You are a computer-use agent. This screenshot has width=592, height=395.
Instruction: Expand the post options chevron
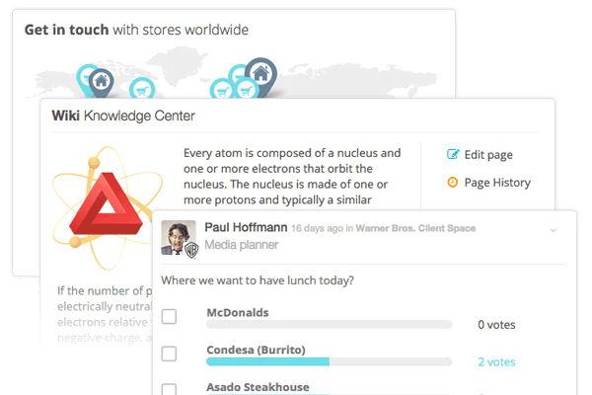tap(554, 230)
